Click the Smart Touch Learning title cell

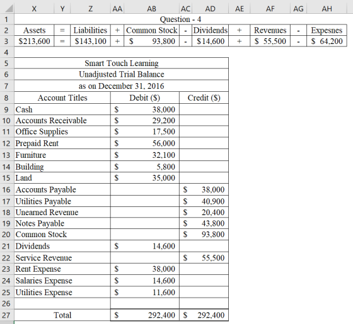(x=121, y=63)
